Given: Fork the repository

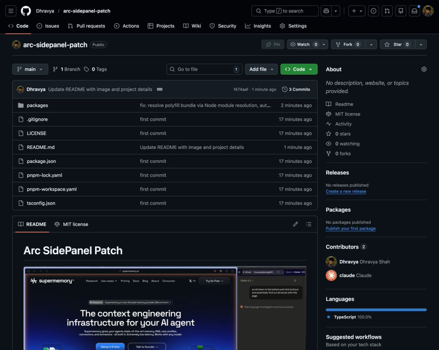Looking at the screenshot, I should point(348,44).
